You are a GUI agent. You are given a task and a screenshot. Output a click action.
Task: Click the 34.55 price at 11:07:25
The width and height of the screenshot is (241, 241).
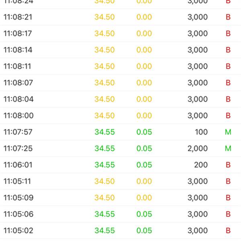pyautogui.click(x=104, y=149)
